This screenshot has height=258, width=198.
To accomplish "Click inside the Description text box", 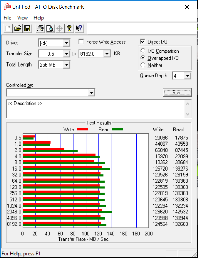I will tap(96, 109).
